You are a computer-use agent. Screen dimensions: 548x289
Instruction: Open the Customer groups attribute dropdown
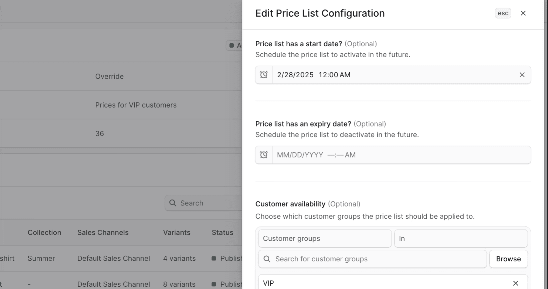[325, 238]
